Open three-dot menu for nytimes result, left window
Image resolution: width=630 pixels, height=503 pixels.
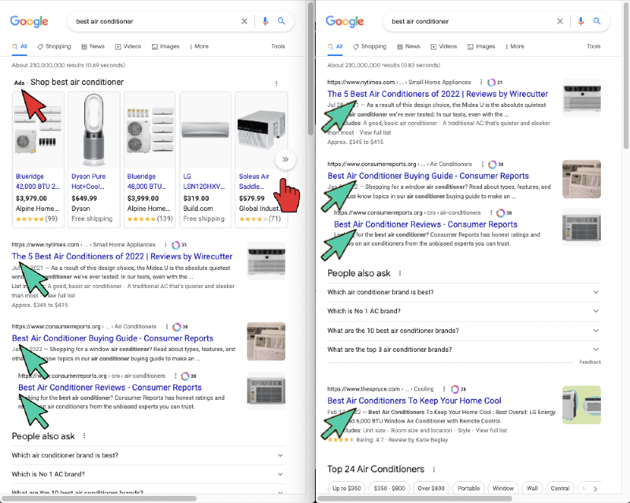[165, 245]
